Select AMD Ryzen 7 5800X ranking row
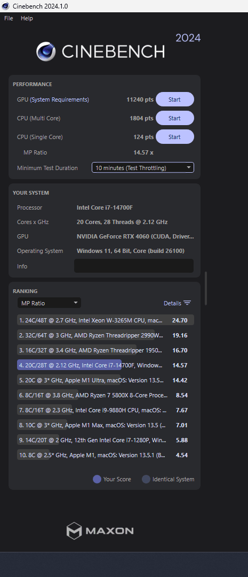The width and height of the screenshot is (248, 577). pos(106,395)
